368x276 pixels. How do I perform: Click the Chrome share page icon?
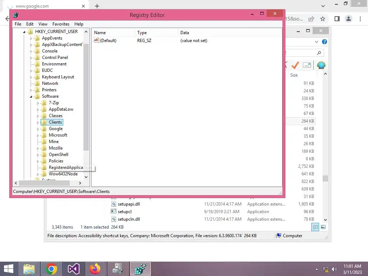[x=311, y=19]
